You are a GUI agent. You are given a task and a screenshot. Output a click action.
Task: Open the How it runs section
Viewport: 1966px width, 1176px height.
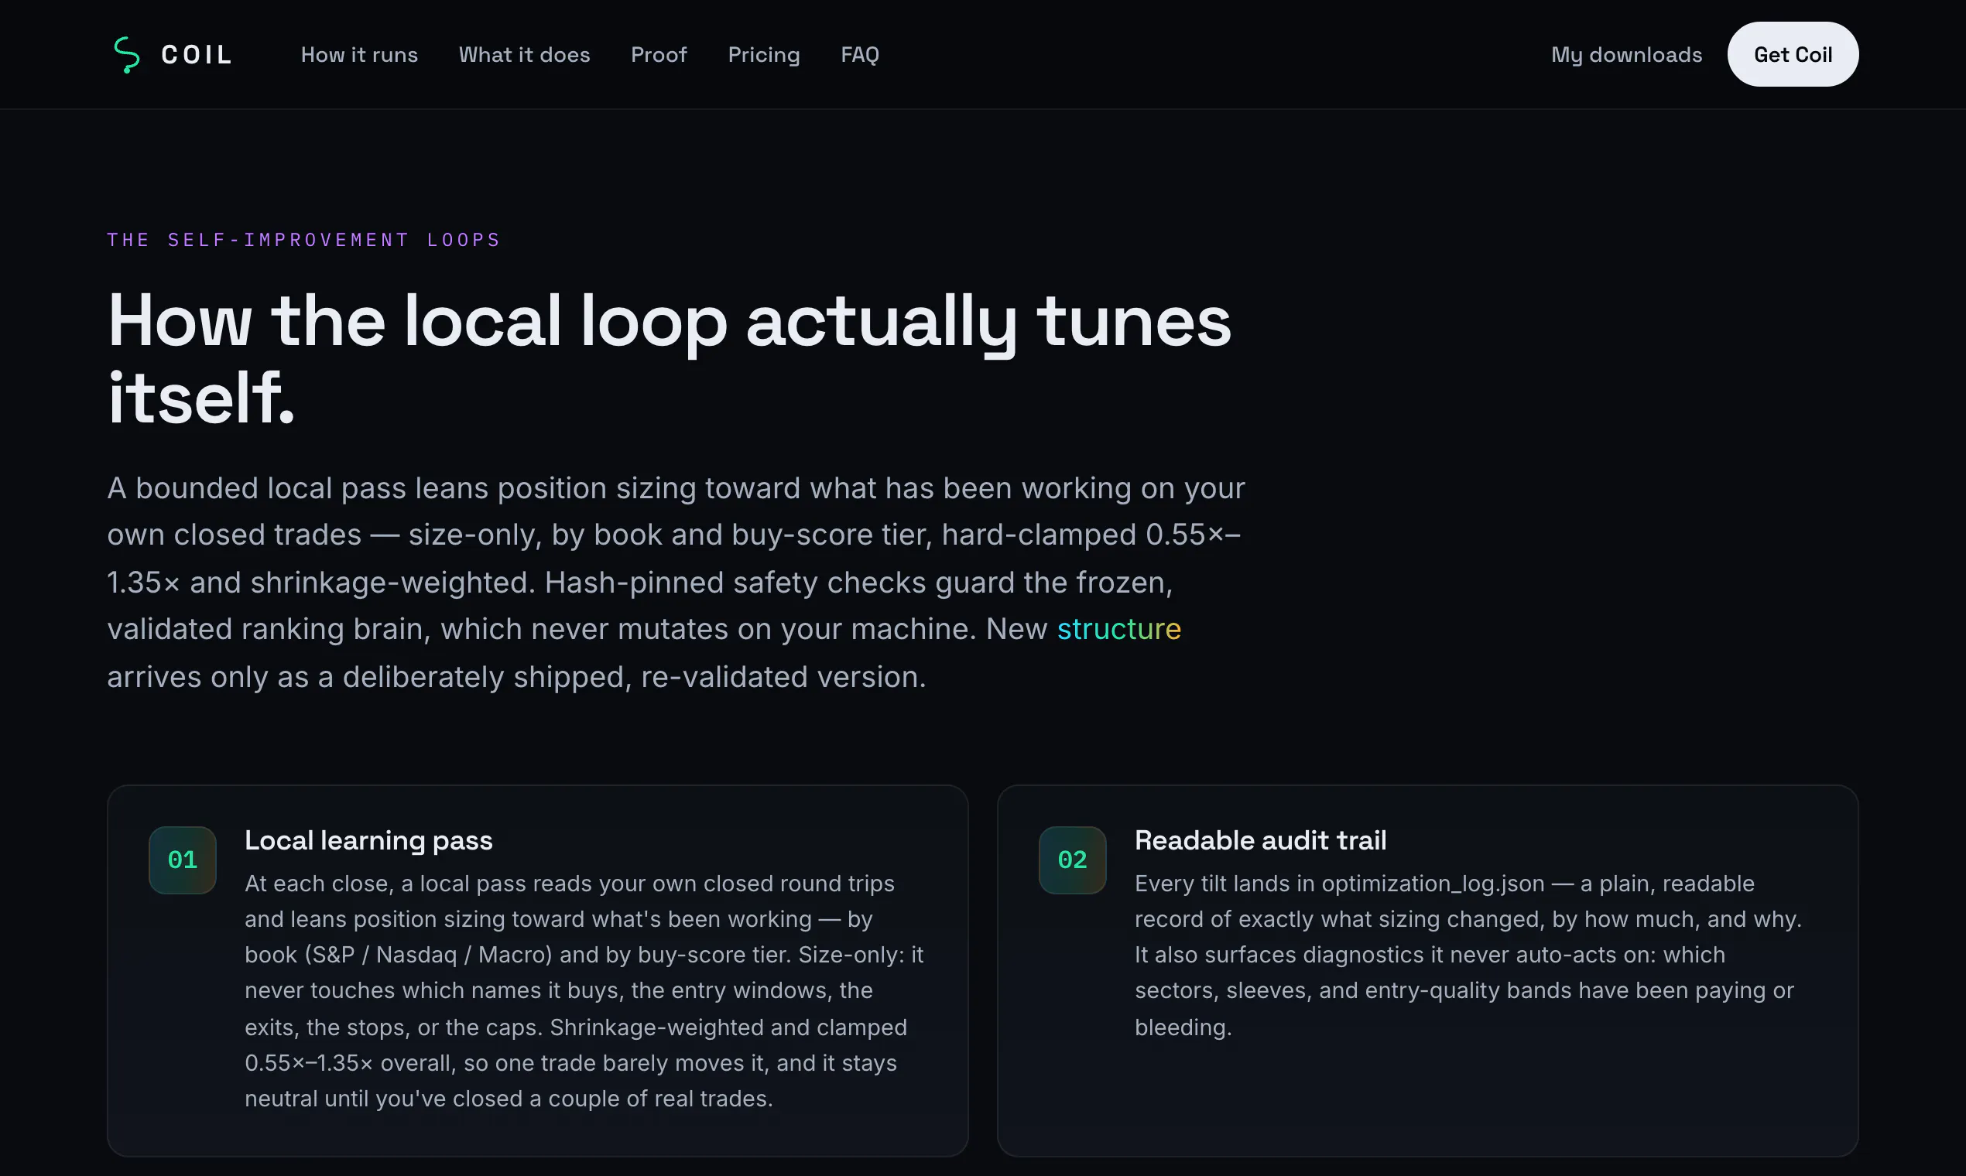point(359,55)
